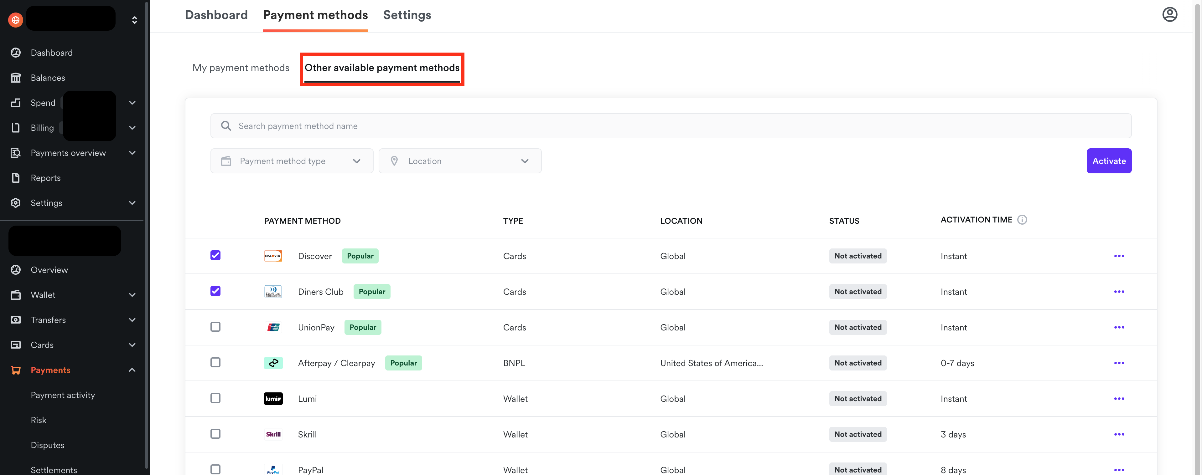Open the Location filter dropdown
The height and width of the screenshot is (475, 1202).
(460, 161)
